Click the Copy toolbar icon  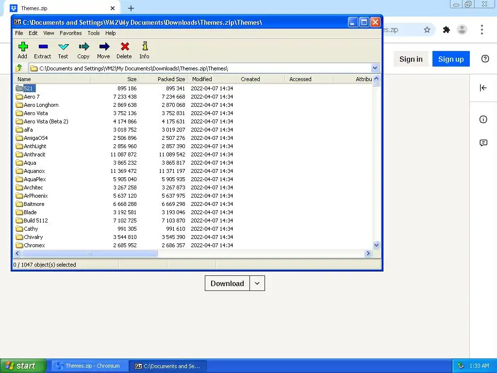[83, 47]
